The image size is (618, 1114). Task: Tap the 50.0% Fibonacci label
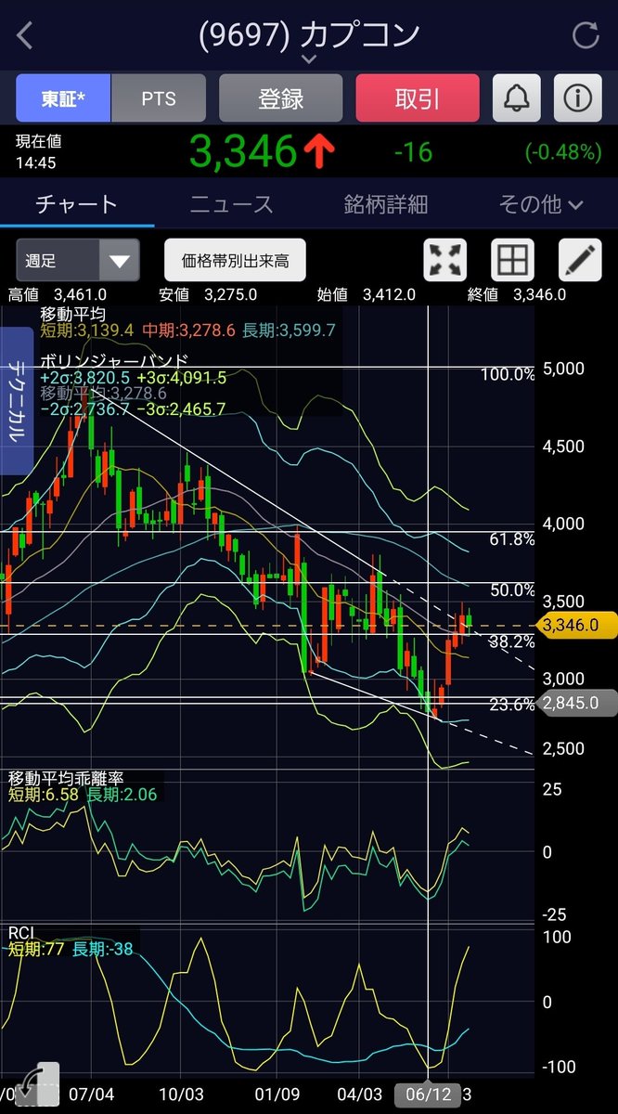[512, 589]
